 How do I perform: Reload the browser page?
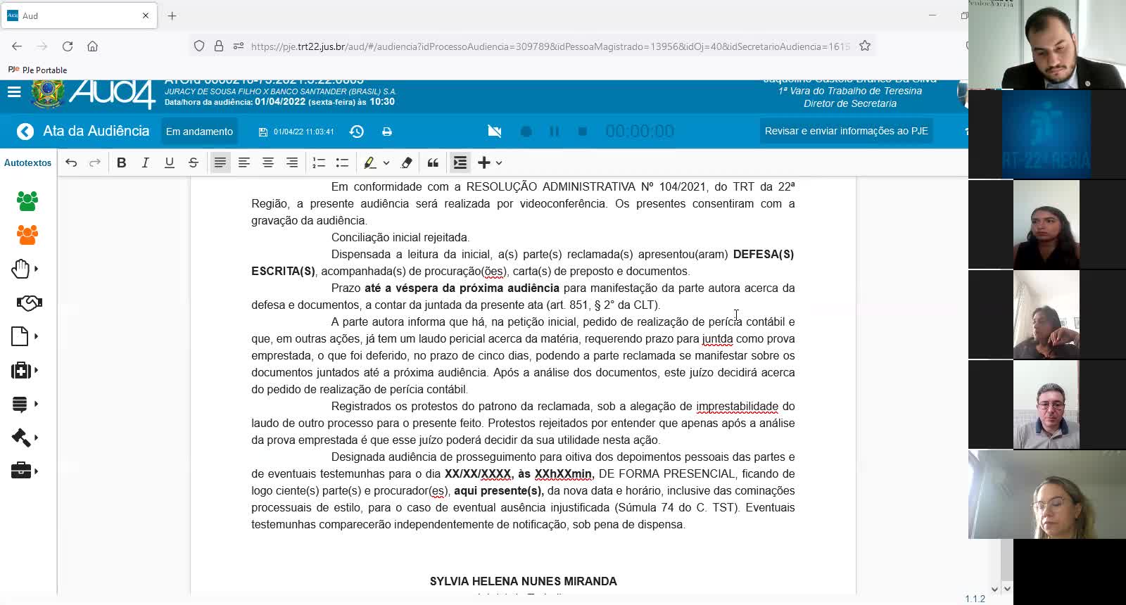click(x=68, y=46)
